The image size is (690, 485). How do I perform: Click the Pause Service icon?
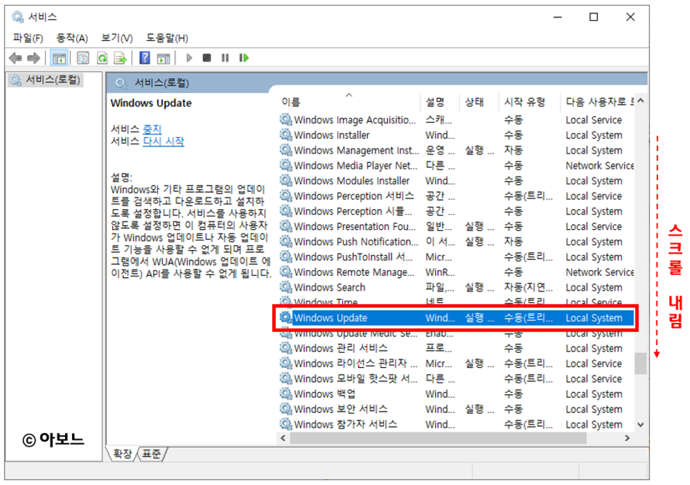(225, 58)
